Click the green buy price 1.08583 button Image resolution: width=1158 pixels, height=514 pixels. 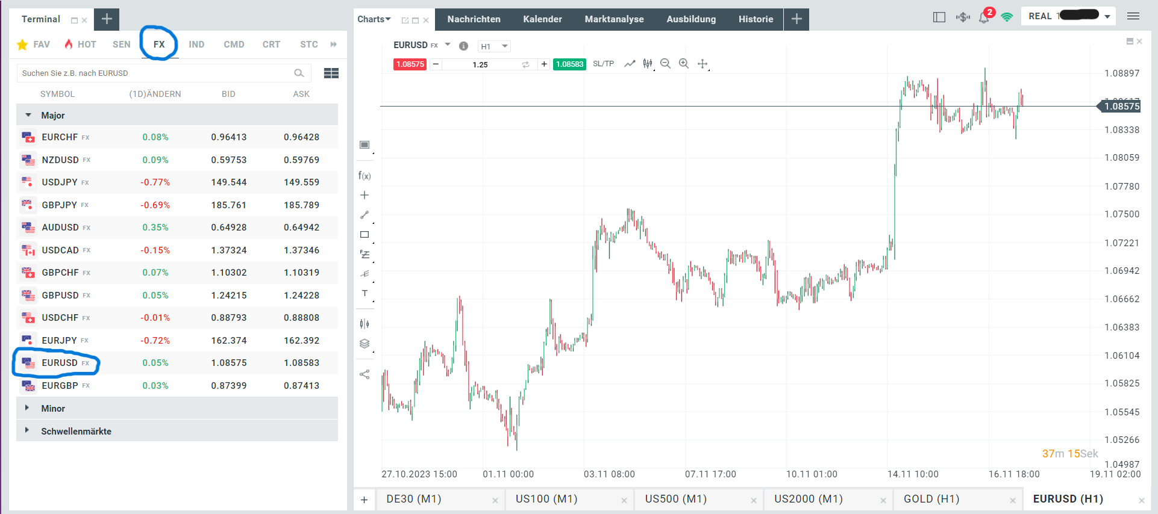pos(569,64)
